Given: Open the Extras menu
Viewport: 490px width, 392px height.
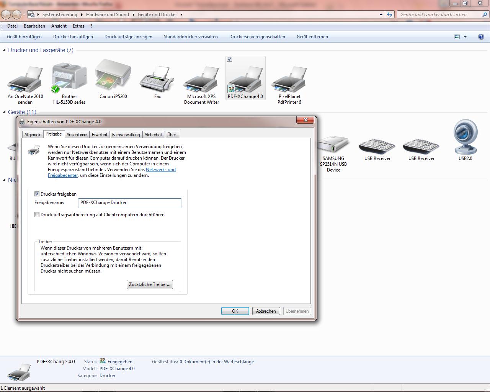Looking at the screenshot, I should (x=78, y=26).
